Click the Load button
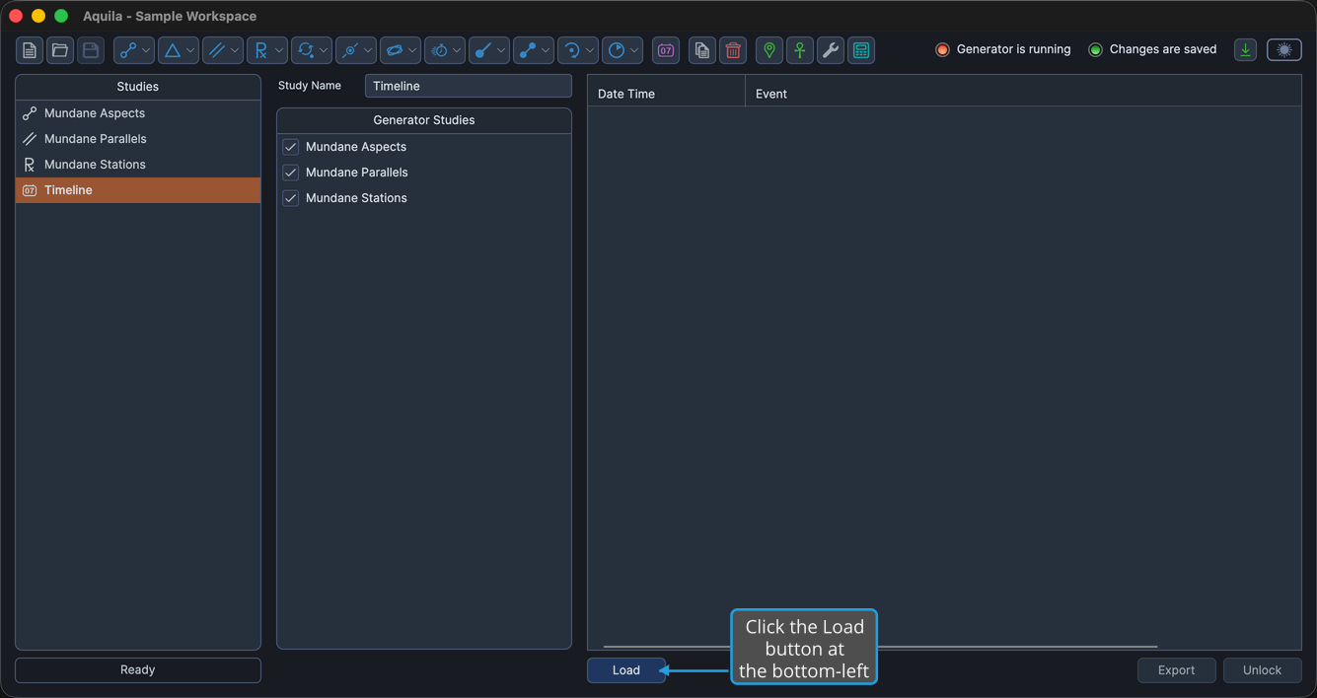 tap(626, 670)
